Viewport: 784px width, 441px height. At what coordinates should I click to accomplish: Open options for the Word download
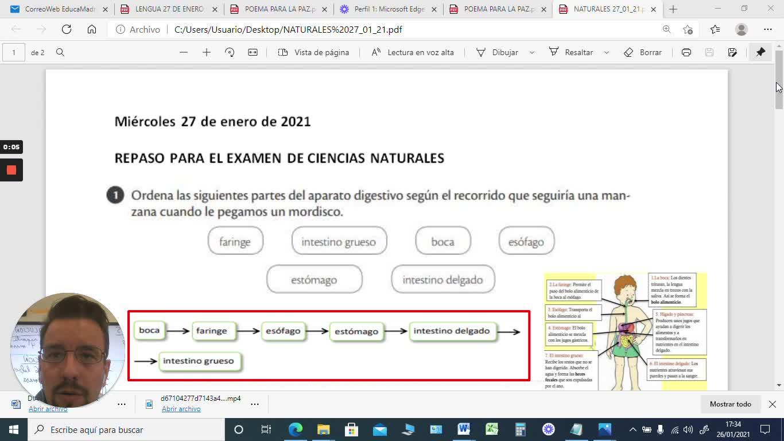(122, 404)
